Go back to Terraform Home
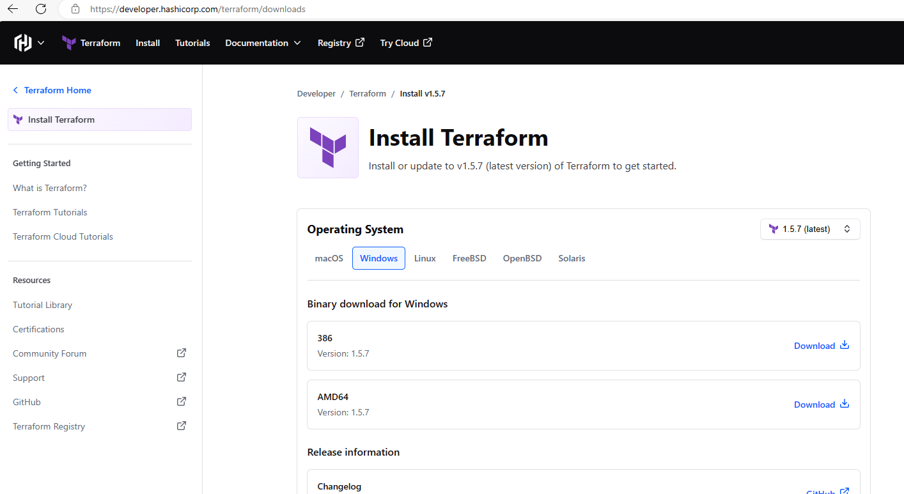This screenshot has width=904, height=494. [x=52, y=90]
